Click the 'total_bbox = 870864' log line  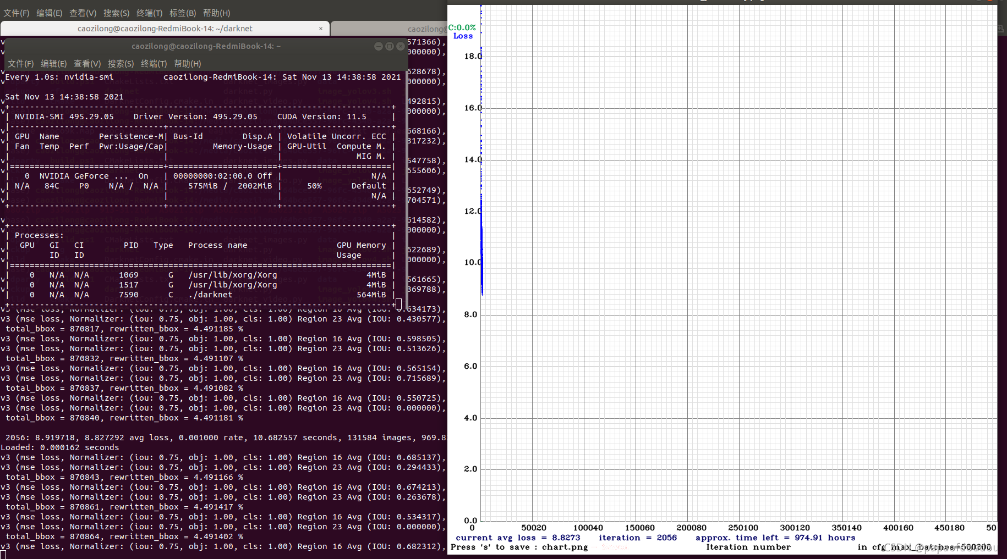click(124, 536)
